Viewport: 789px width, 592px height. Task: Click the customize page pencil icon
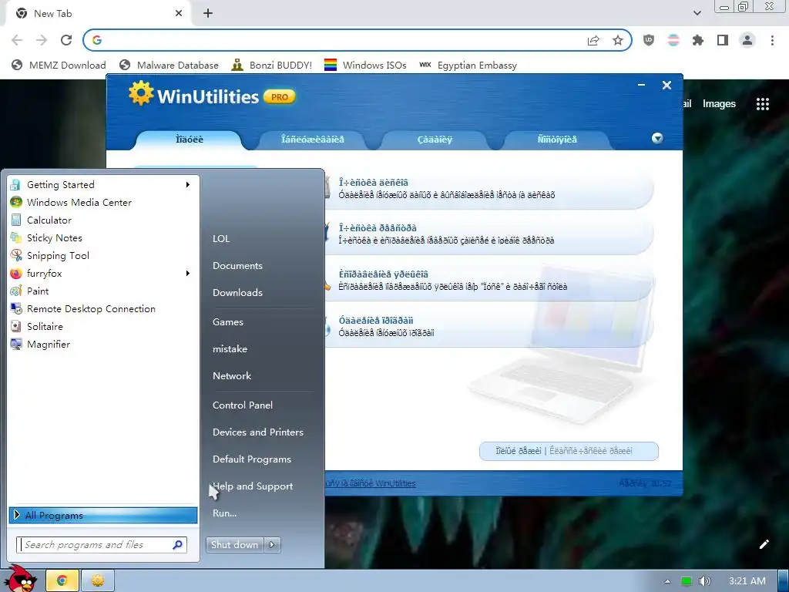764,544
